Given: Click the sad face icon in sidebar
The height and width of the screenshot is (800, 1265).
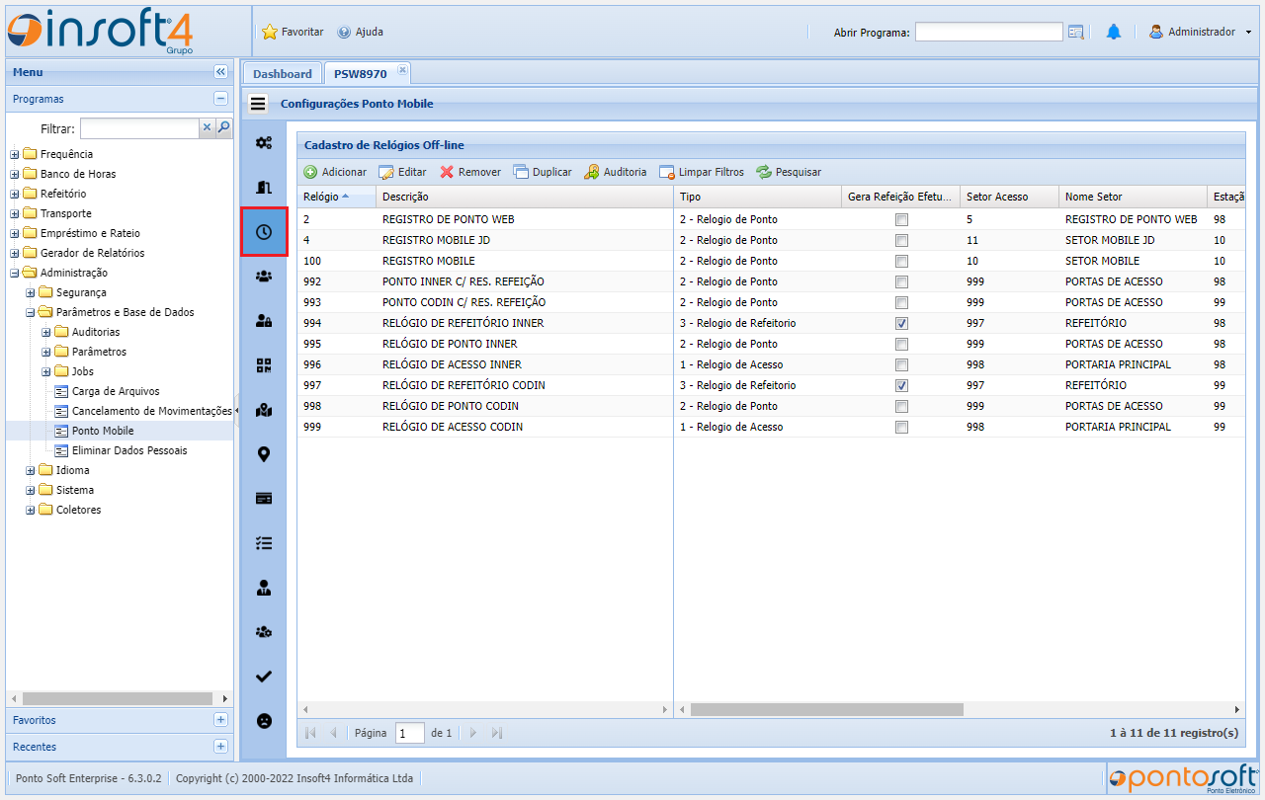Looking at the screenshot, I should tap(264, 721).
